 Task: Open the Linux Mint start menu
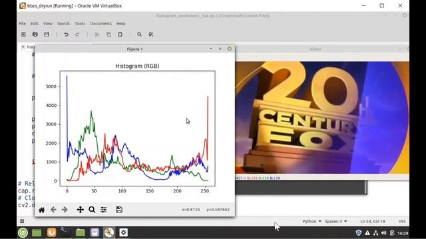23,232
